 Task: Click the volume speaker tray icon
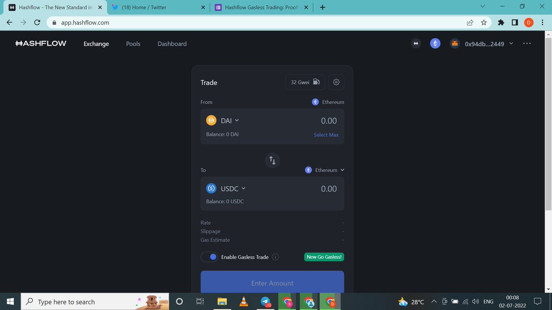(475, 302)
